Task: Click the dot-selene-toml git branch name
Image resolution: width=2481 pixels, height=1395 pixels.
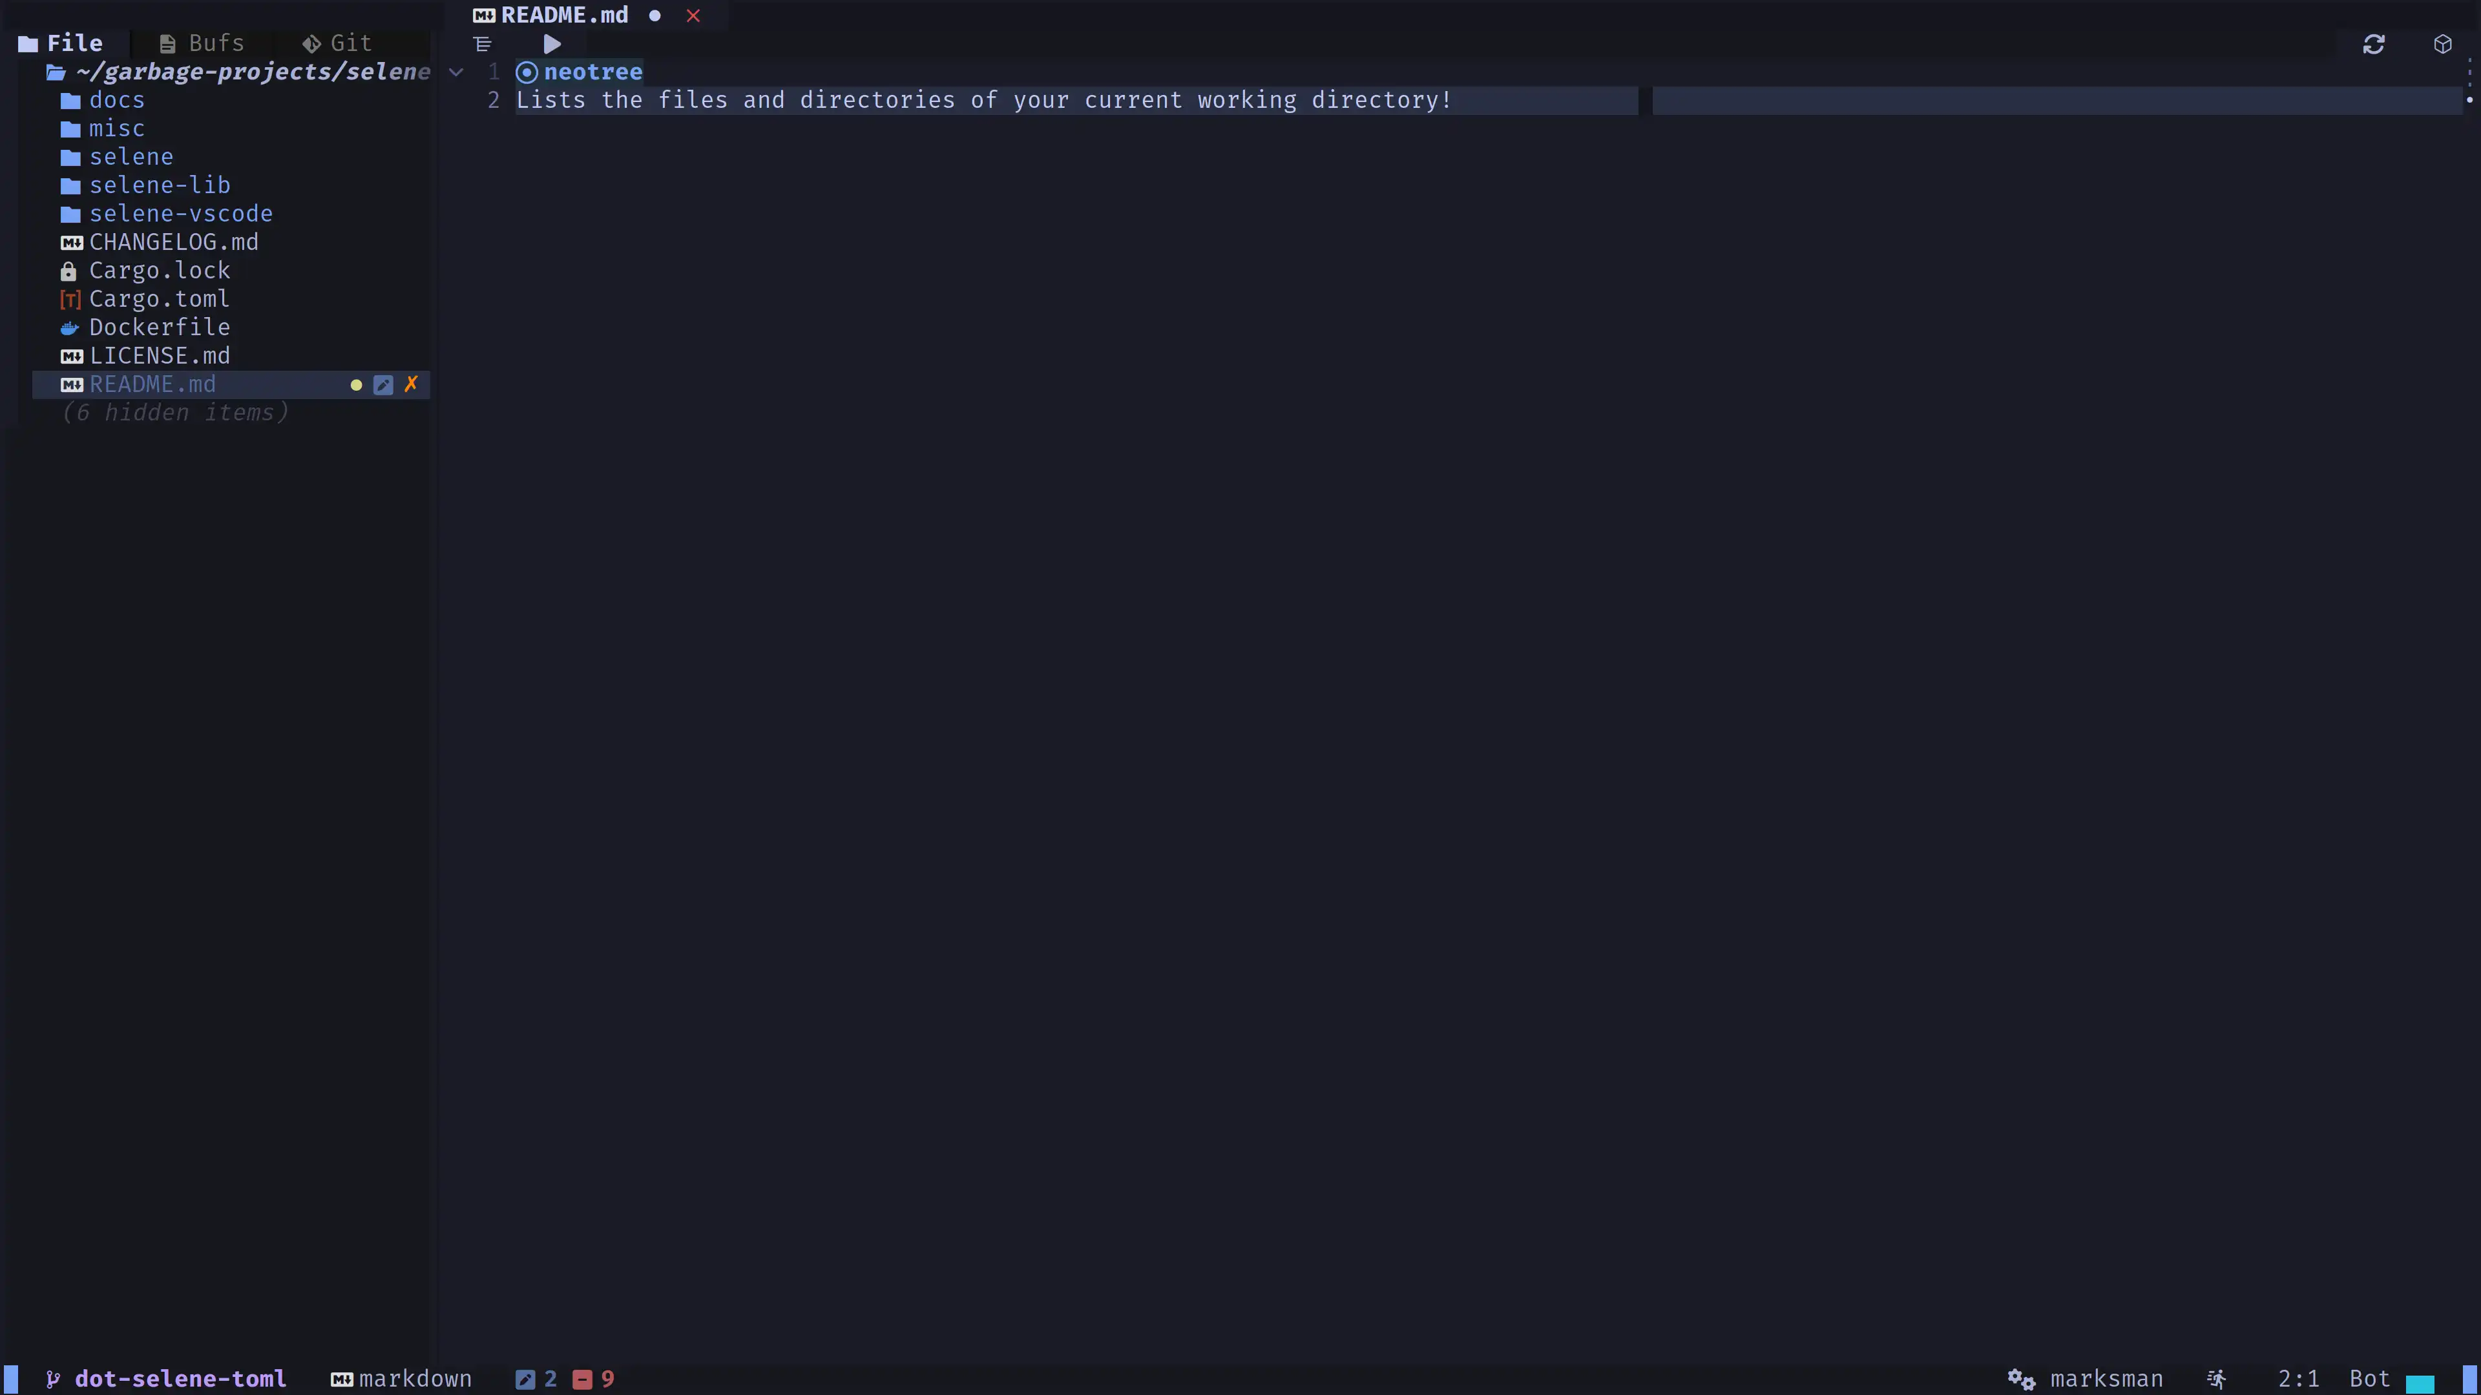Action: click(x=180, y=1379)
